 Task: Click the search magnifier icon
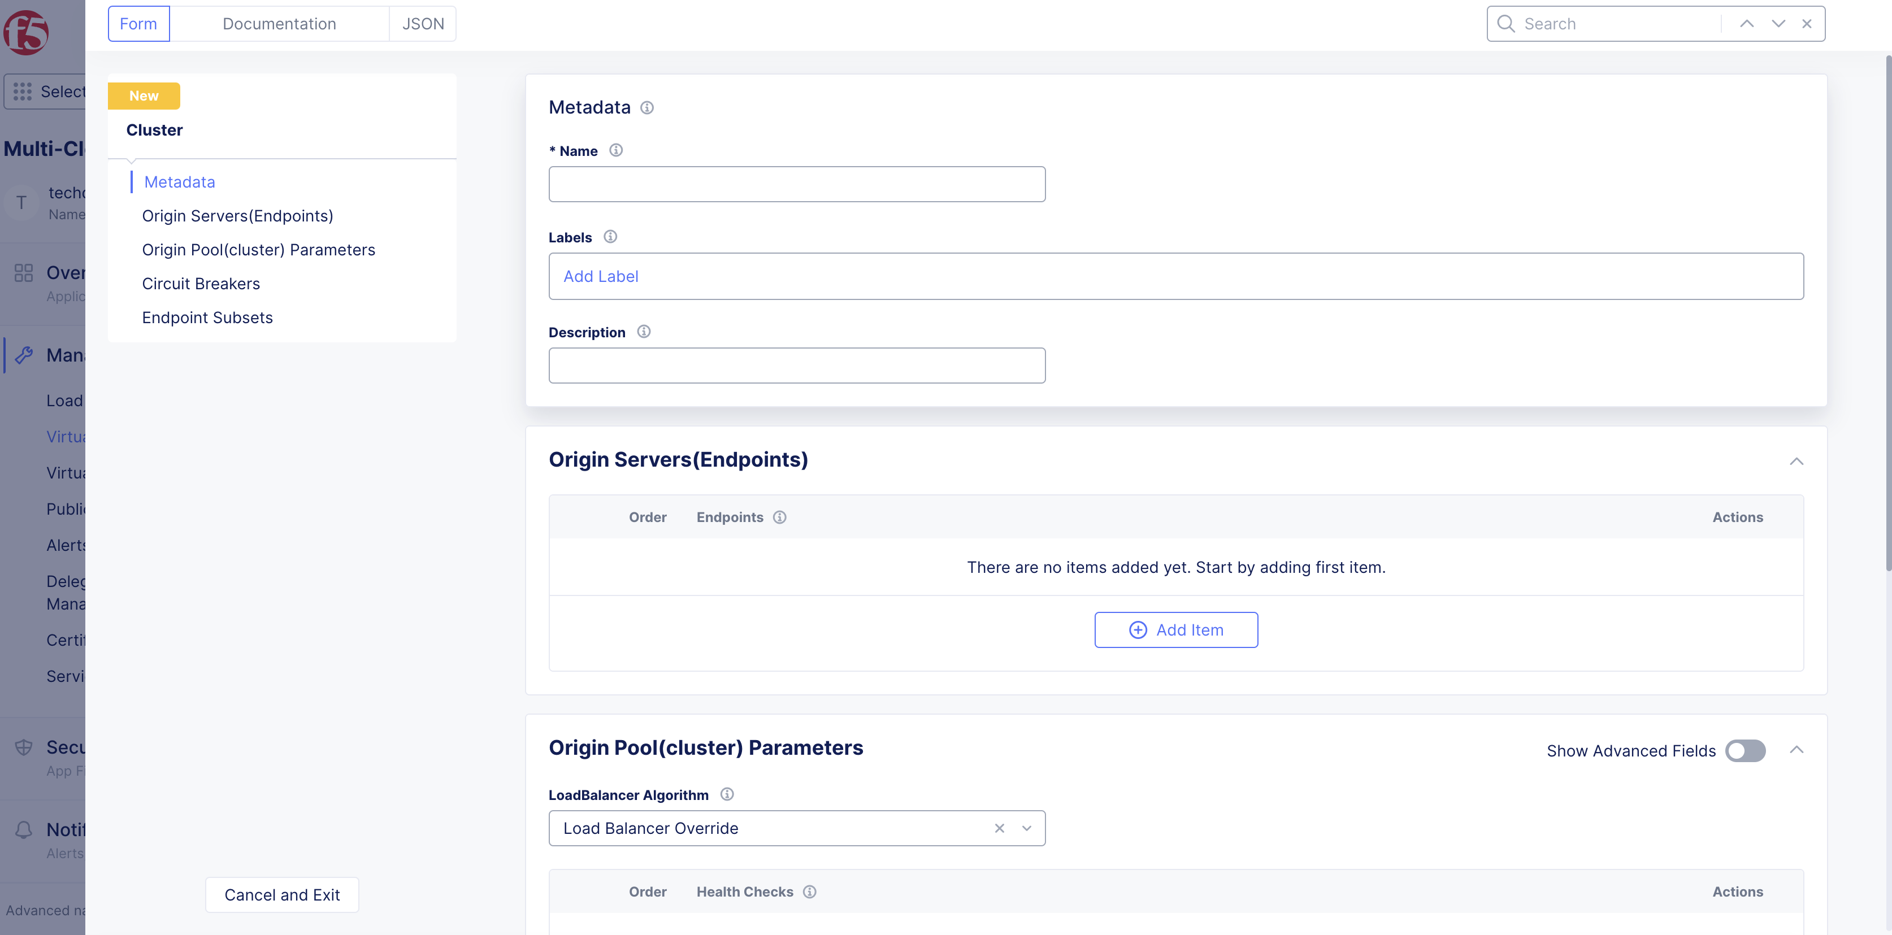[x=1505, y=24]
